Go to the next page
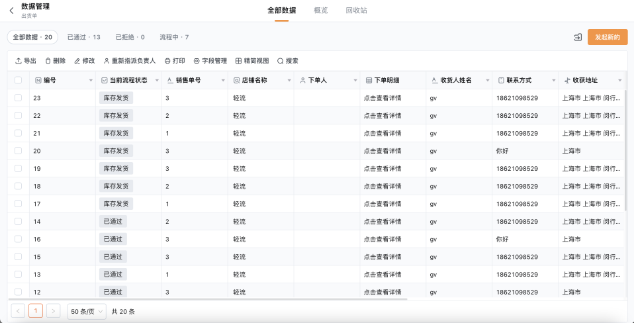The image size is (634, 323). (54, 311)
